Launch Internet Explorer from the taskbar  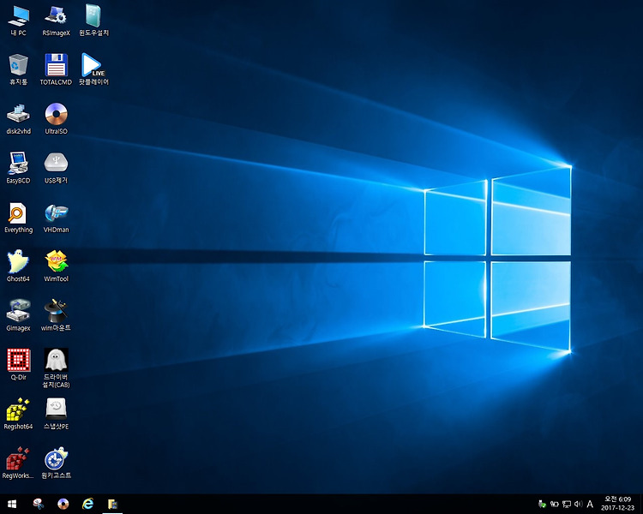(x=87, y=504)
